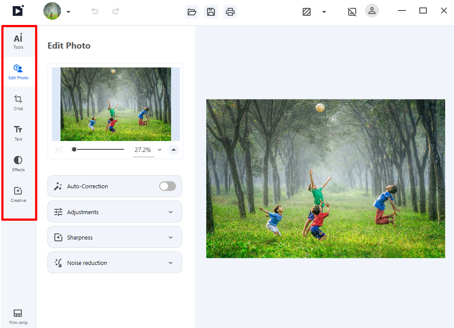Collapse the preview with the up arrow
Screen dimensions: 454x328
coord(174,150)
